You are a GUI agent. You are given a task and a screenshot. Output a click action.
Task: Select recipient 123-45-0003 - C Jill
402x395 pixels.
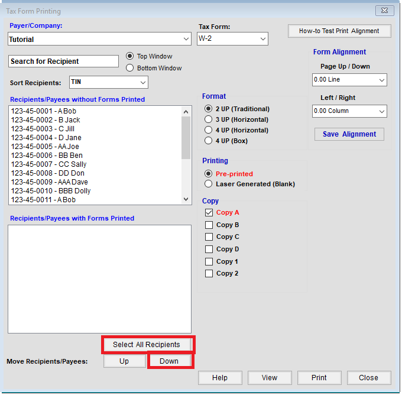pos(95,129)
